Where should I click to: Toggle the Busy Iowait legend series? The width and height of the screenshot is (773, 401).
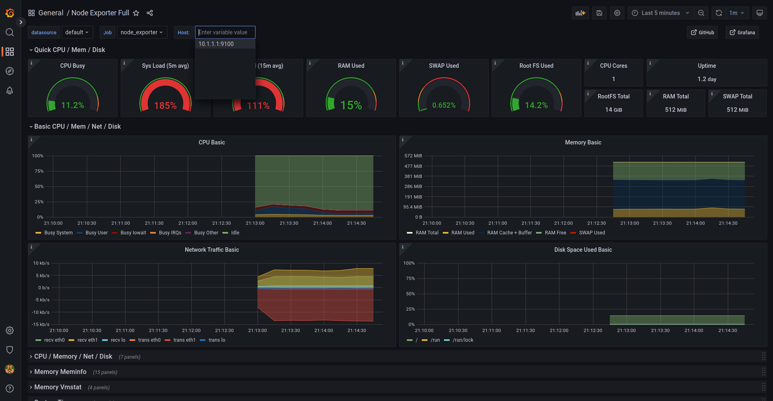pos(133,233)
